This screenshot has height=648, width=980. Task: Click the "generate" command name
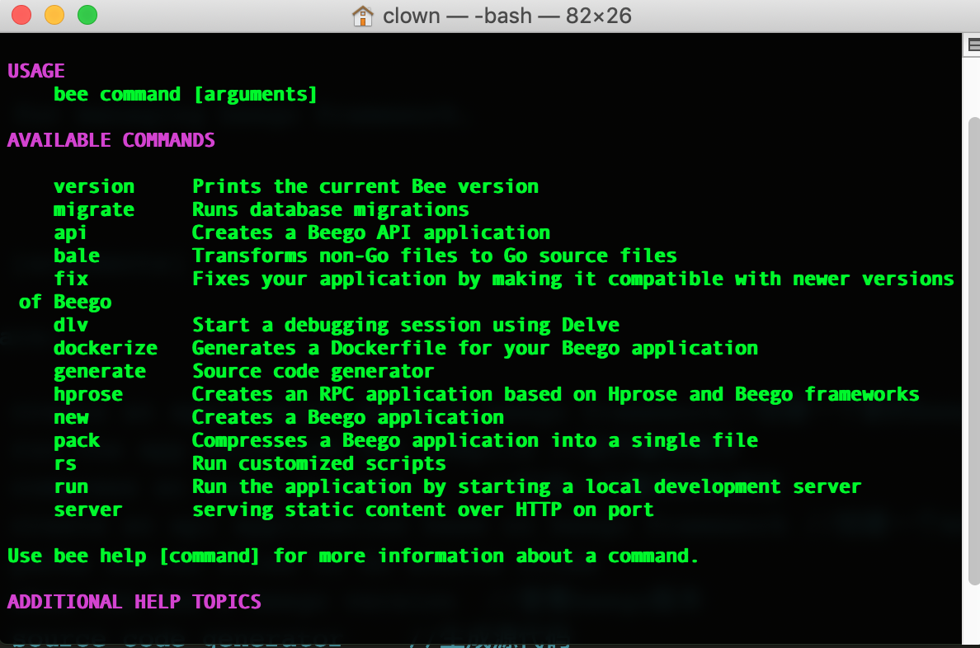point(100,372)
